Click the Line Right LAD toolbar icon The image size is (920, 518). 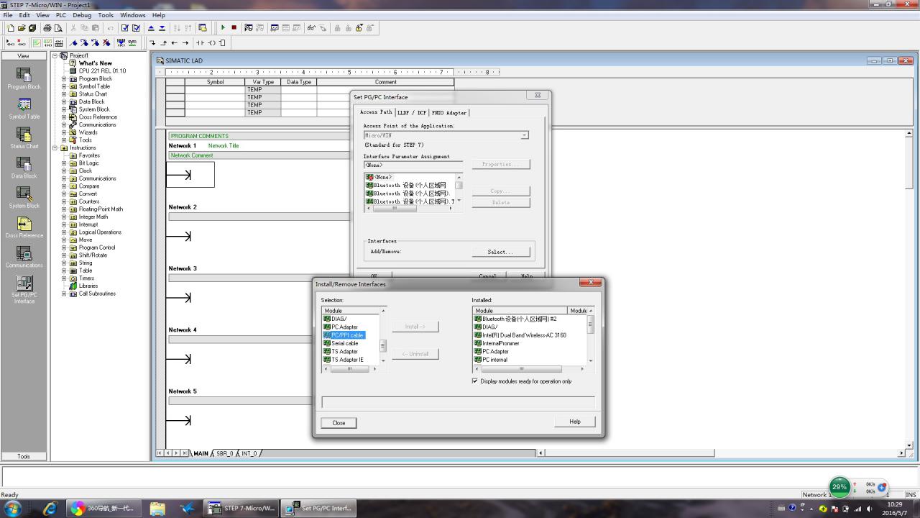[x=185, y=42]
